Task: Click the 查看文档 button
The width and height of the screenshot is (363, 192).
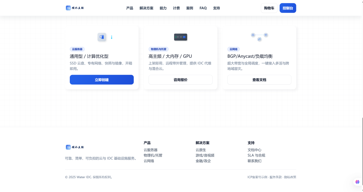Action: 259,80
